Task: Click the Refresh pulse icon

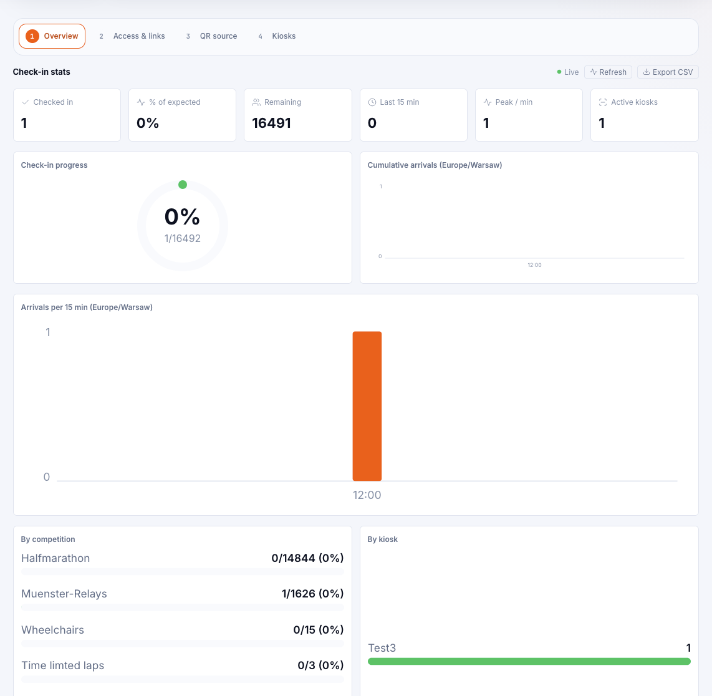Action: click(x=593, y=72)
